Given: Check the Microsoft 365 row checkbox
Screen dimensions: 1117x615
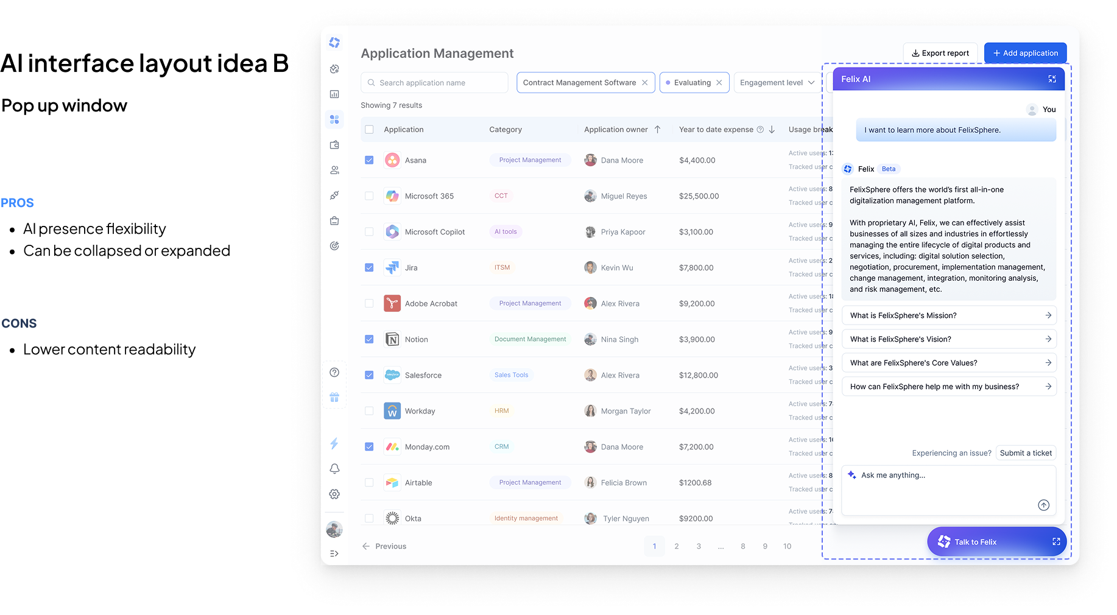Looking at the screenshot, I should coord(369,196).
